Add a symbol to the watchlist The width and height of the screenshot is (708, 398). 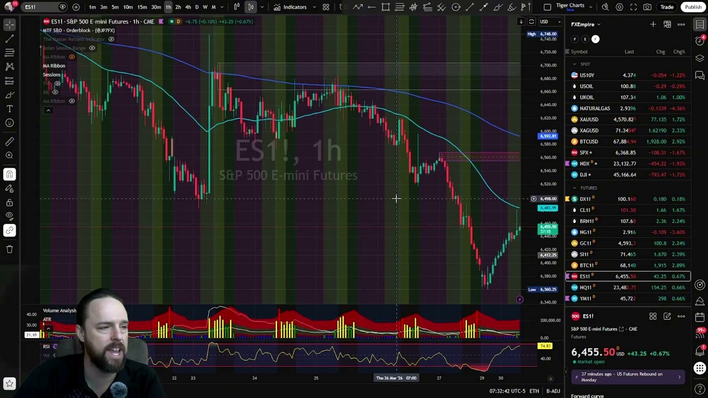click(x=653, y=24)
